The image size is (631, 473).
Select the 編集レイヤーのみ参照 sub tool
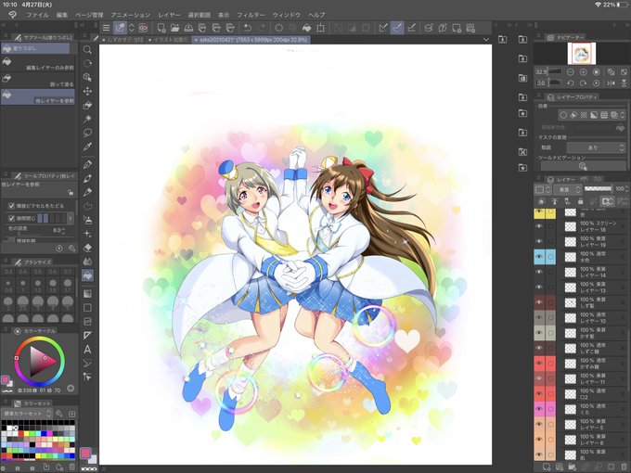point(38,65)
